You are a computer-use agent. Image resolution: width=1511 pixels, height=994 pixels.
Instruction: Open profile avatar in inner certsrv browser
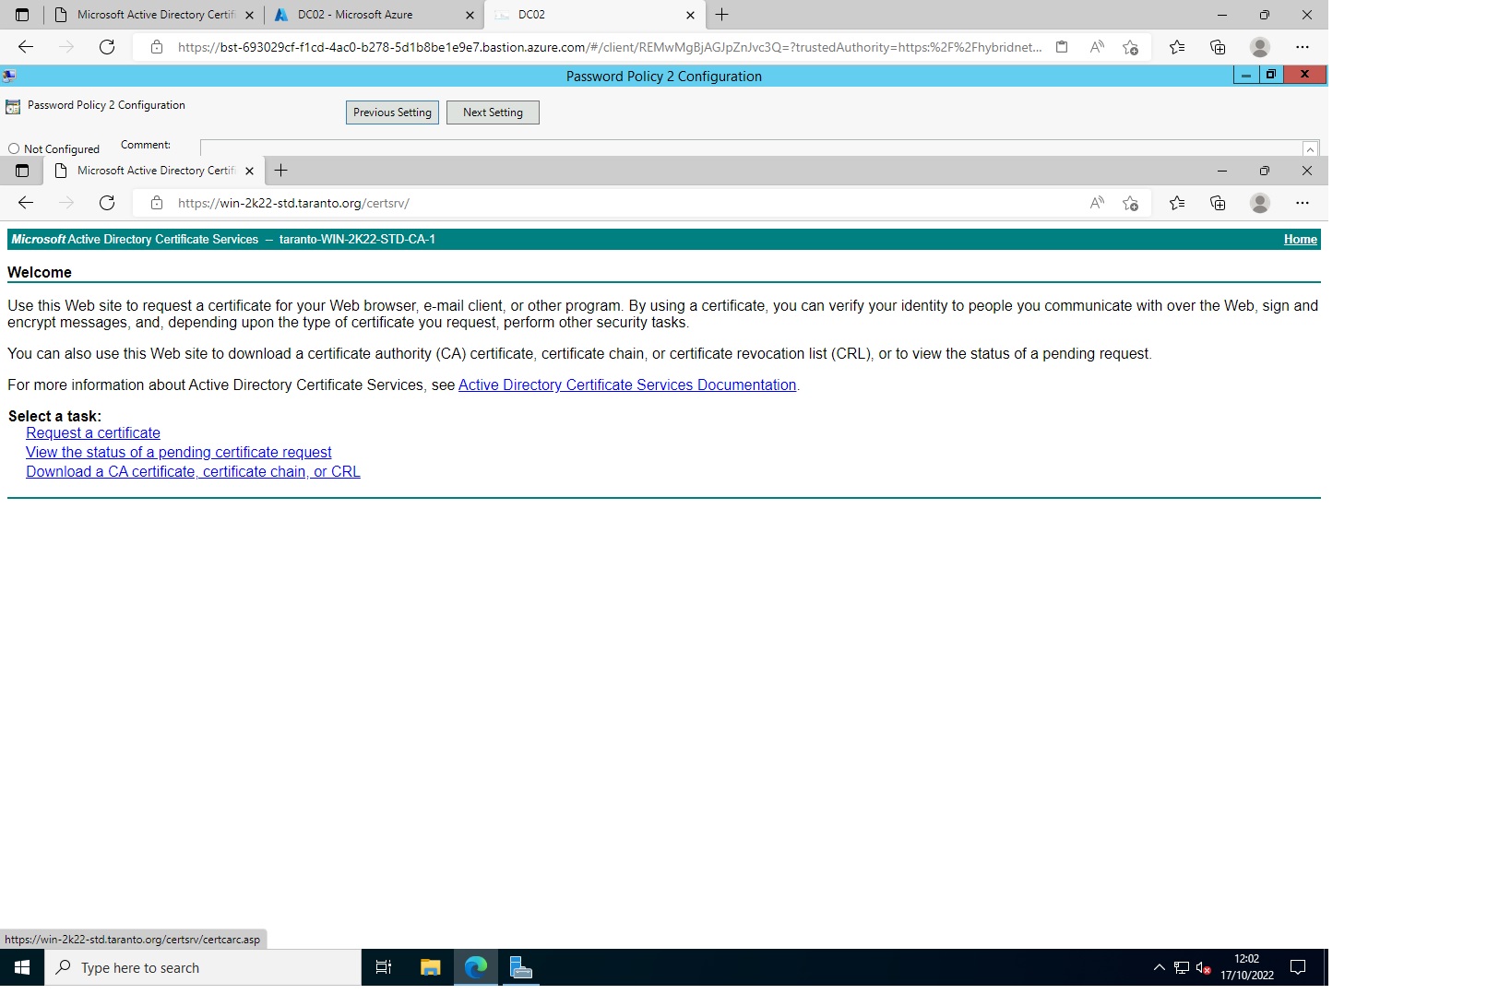tap(1260, 203)
